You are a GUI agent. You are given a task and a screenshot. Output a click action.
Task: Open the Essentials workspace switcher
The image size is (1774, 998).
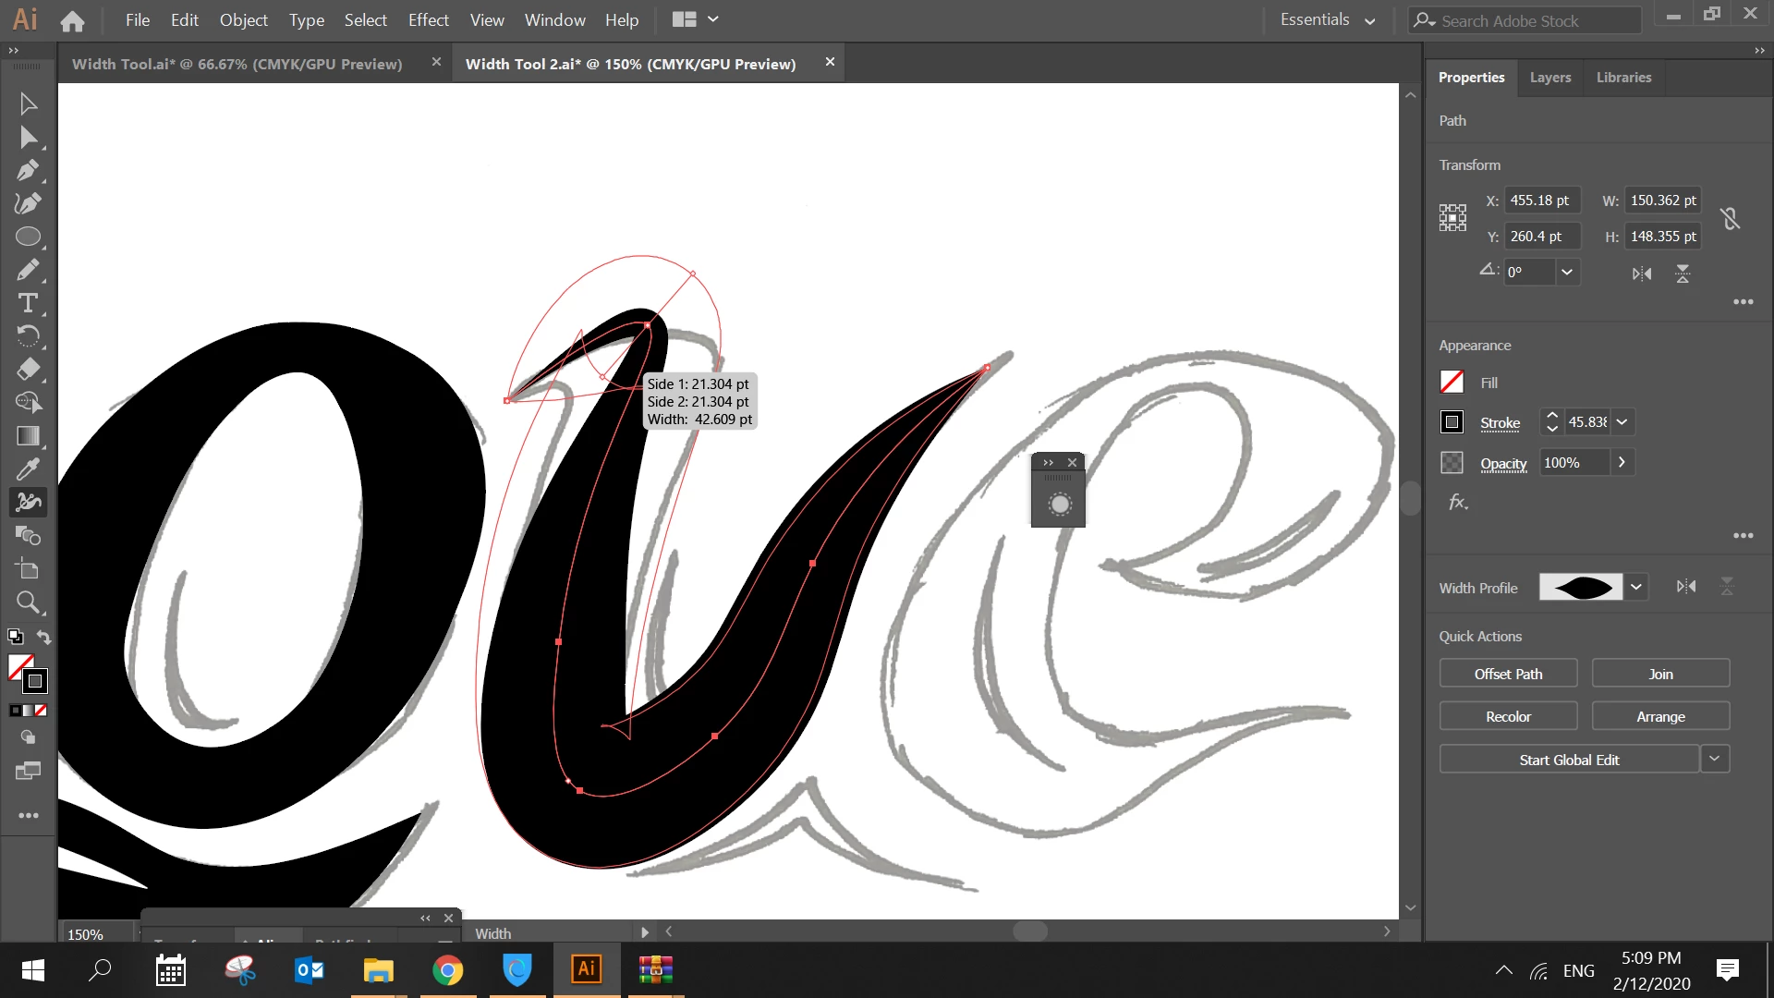(x=1327, y=20)
